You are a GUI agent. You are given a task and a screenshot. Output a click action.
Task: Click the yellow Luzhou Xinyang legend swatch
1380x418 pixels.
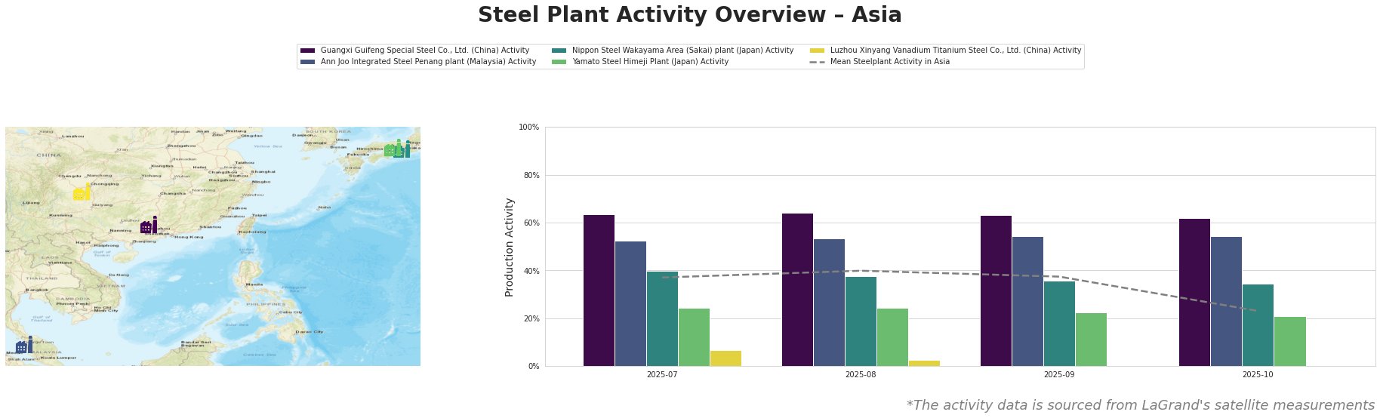[817, 51]
